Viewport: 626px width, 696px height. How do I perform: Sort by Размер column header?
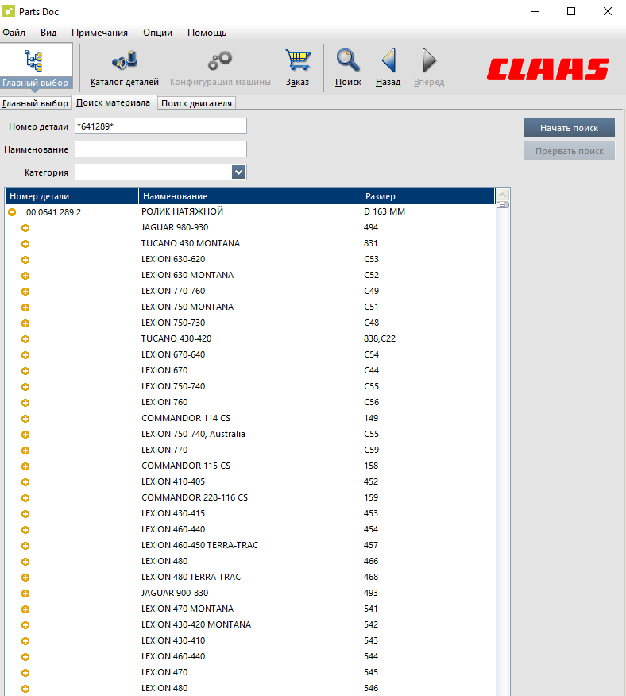(427, 196)
